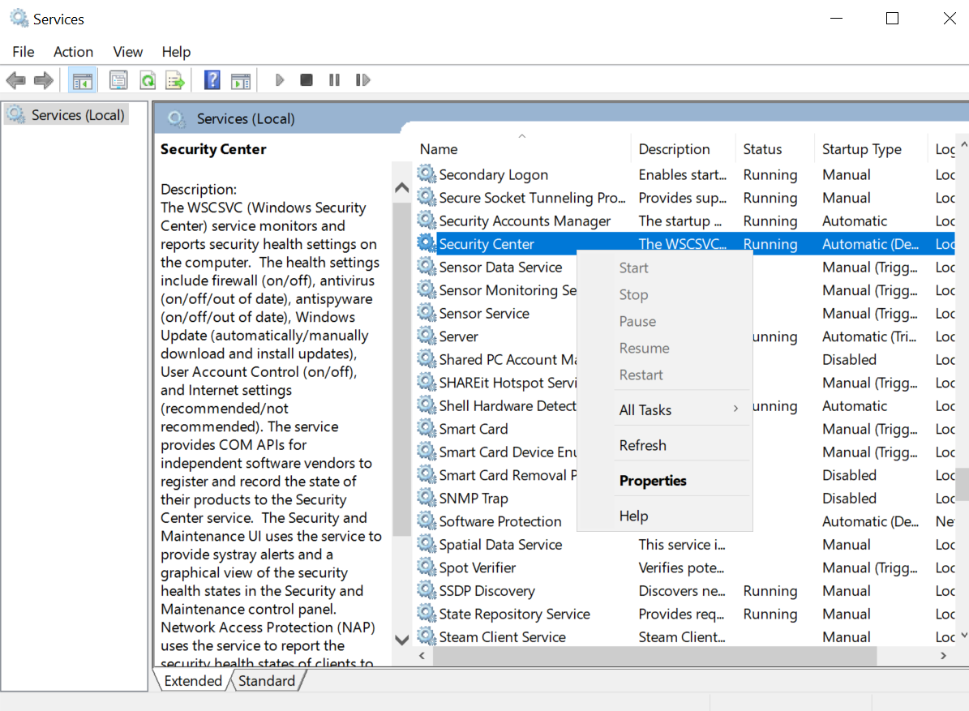Select the Sensor Monitoring Service row
The width and height of the screenshot is (969, 711).
click(x=686, y=289)
